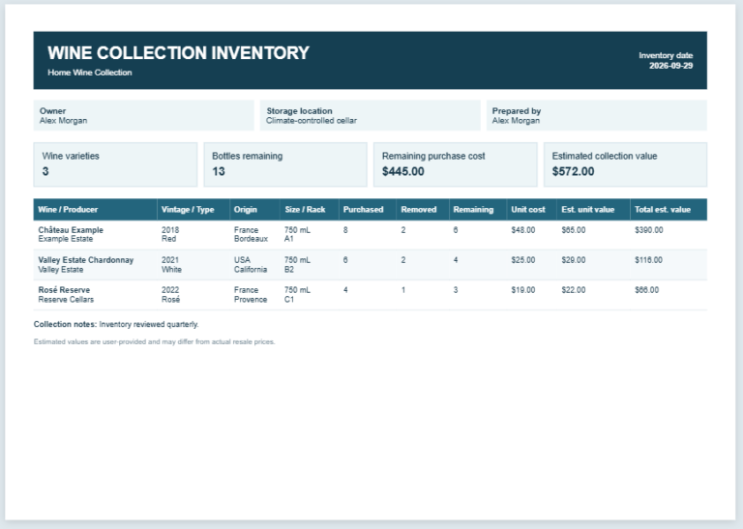Click the 'Valley Estate Chardonnay' wine name
Image resolution: width=743 pixels, height=529 pixels.
[86, 260]
